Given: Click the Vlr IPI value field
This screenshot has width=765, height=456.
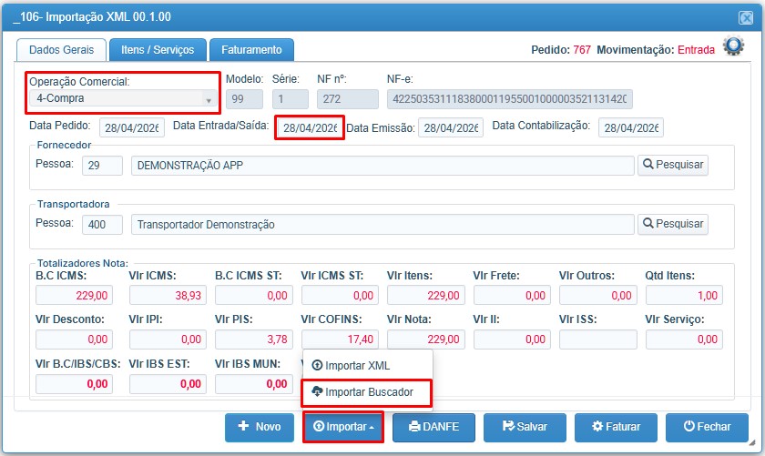Looking at the screenshot, I should pyautogui.click(x=168, y=339).
